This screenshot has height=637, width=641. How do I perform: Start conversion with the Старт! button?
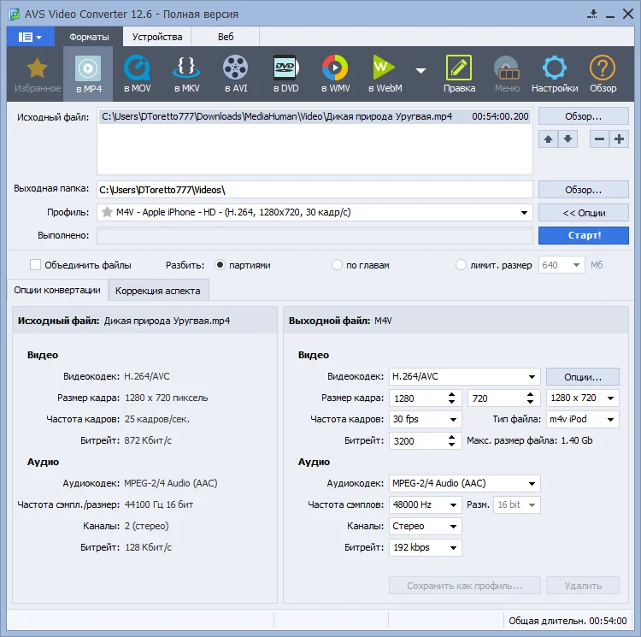tap(584, 235)
